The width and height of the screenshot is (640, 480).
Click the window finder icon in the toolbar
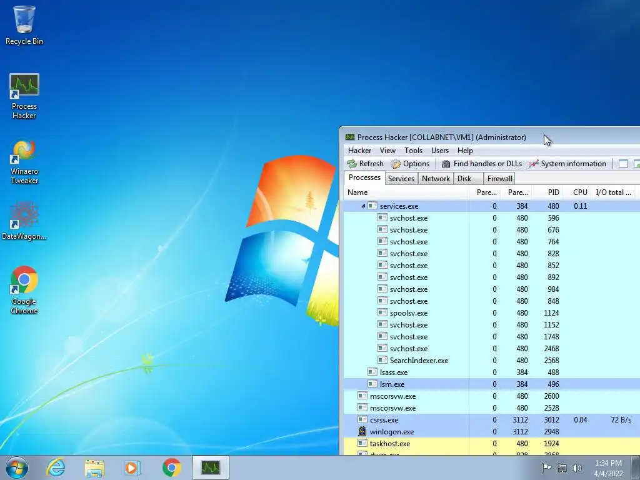point(623,164)
